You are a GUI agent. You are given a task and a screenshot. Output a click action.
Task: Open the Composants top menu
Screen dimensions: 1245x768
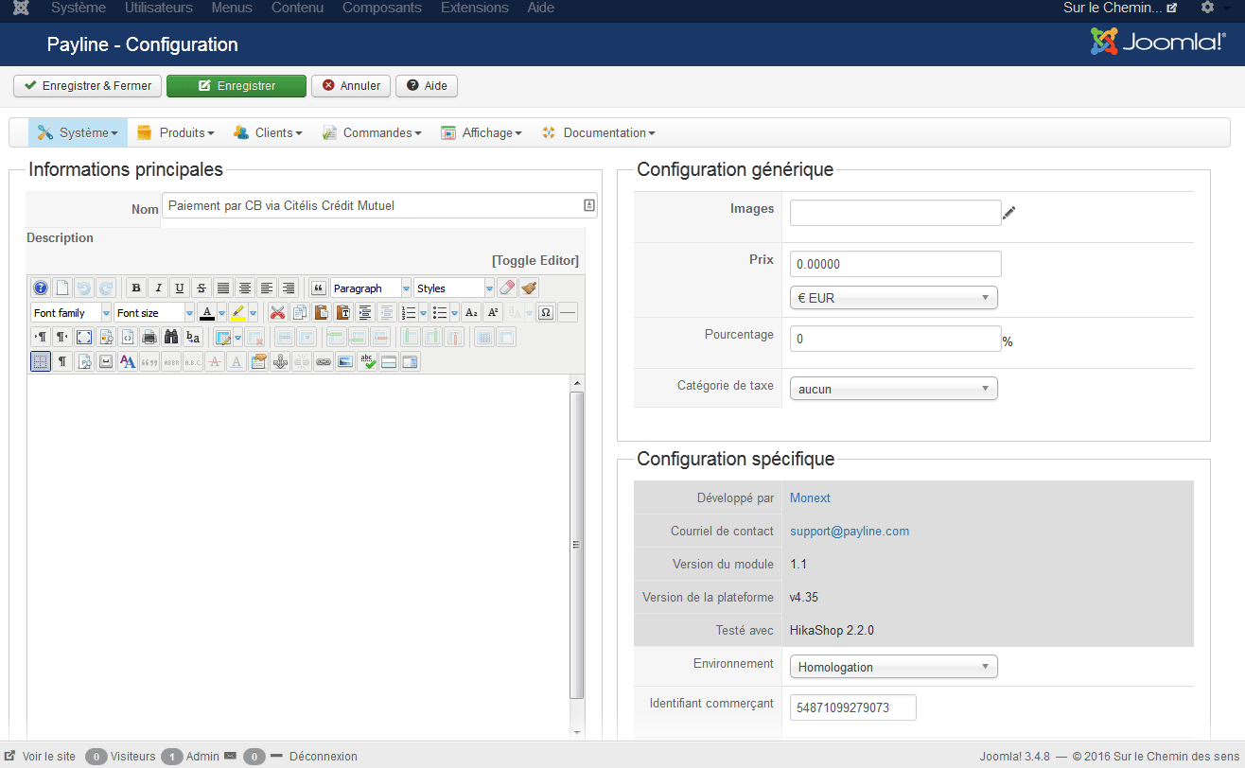[381, 8]
